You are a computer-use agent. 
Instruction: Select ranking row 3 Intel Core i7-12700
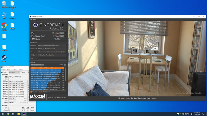coord(47,72)
